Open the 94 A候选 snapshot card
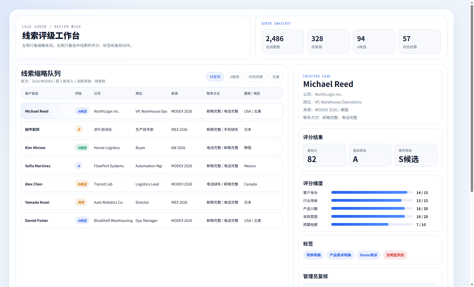 [374, 41]
